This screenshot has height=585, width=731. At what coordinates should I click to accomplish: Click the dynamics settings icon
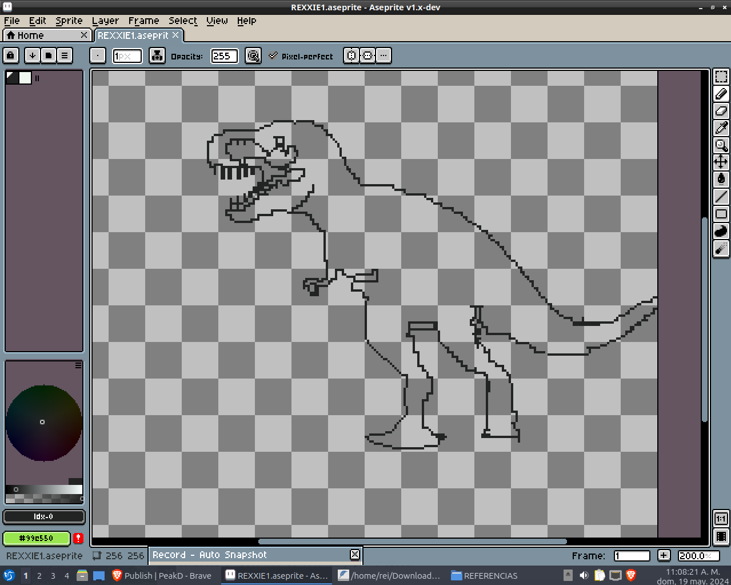click(253, 55)
